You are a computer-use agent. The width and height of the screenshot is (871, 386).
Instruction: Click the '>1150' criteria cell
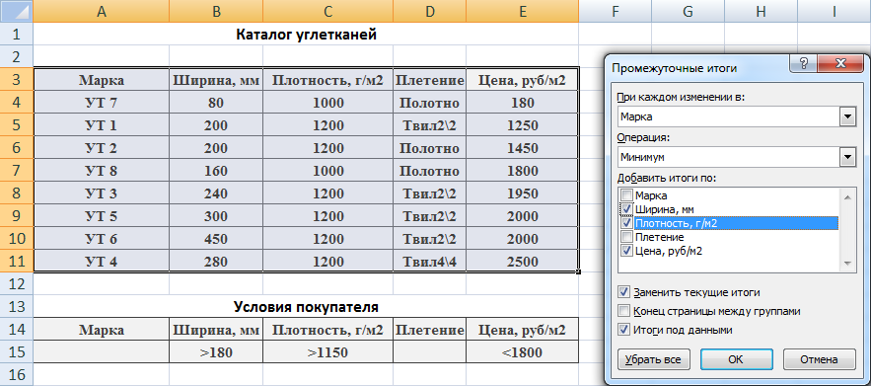(x=327, y=352)
